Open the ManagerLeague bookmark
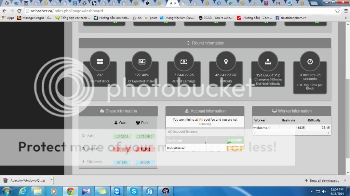The height and width of the screenshot is (196, 350). (x=35, y=18)
